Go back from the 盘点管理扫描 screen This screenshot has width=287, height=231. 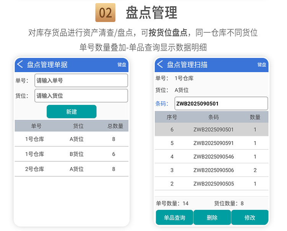160,64
